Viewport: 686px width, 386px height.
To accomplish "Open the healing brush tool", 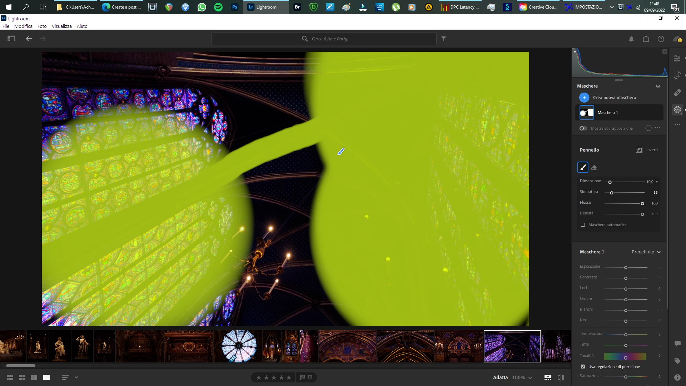I will click(677, 93).
